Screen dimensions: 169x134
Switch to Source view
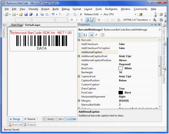[30, 119]
